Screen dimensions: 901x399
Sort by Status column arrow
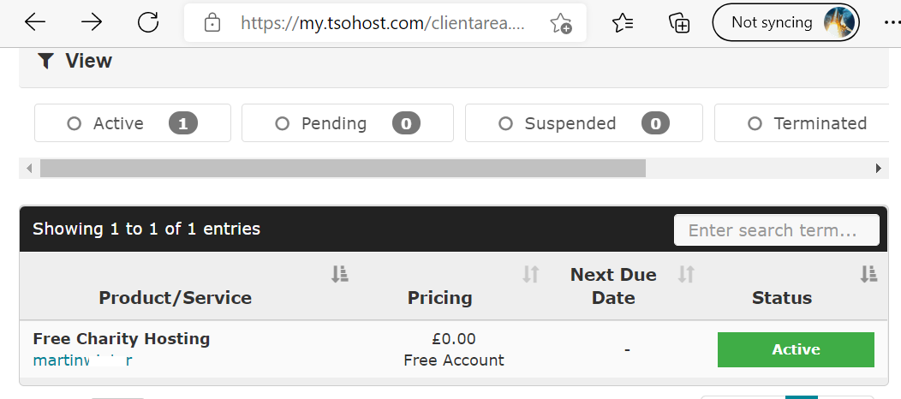click(868, 275)
